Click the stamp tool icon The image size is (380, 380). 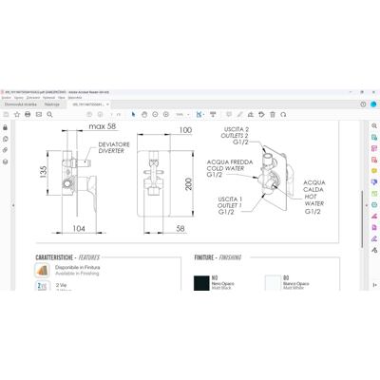(x=261, y=114)
